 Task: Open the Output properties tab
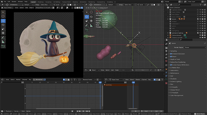click(166, 51)
